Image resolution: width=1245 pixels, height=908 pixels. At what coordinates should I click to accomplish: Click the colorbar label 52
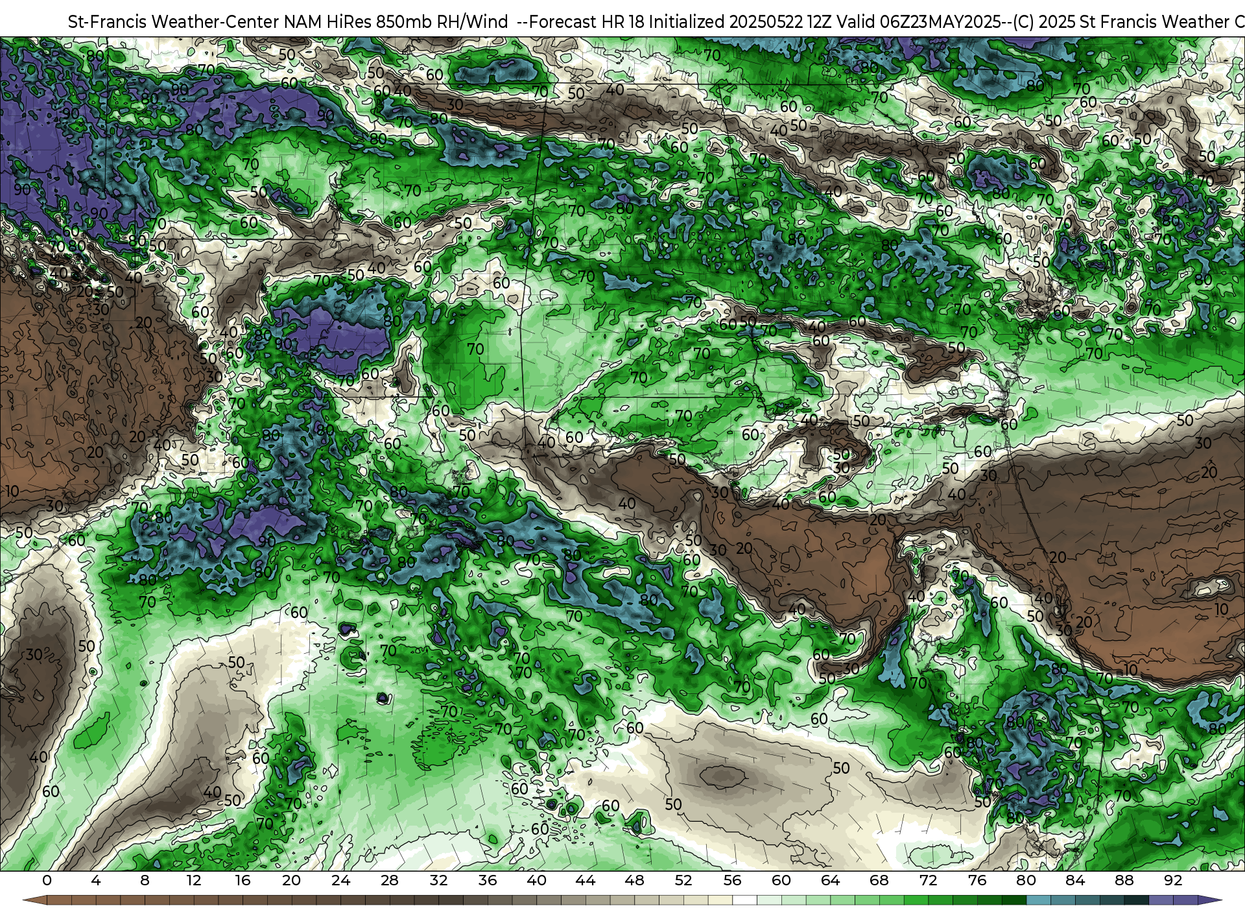[x=683, y=880]
